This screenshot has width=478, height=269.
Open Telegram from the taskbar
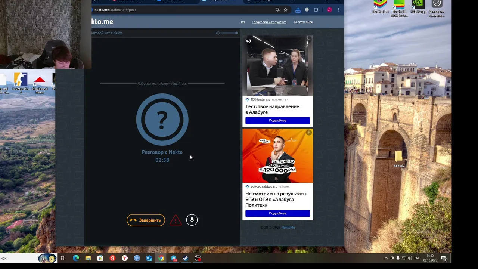click(x=174, y=258)
